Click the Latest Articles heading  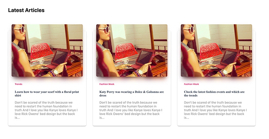point(26,10)
